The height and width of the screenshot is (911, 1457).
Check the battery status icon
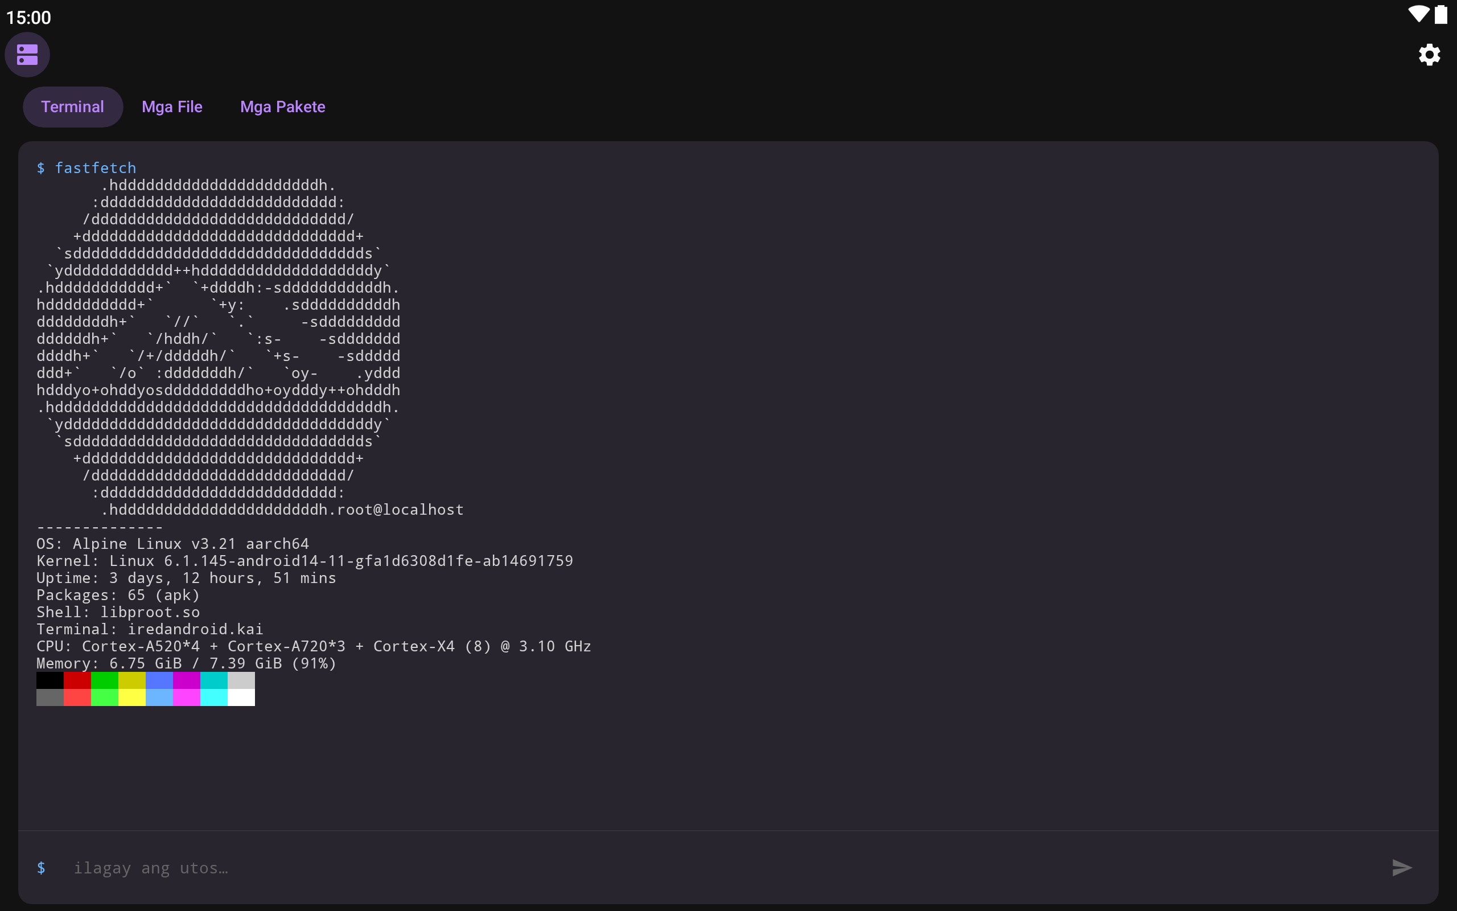[1440, 14]
